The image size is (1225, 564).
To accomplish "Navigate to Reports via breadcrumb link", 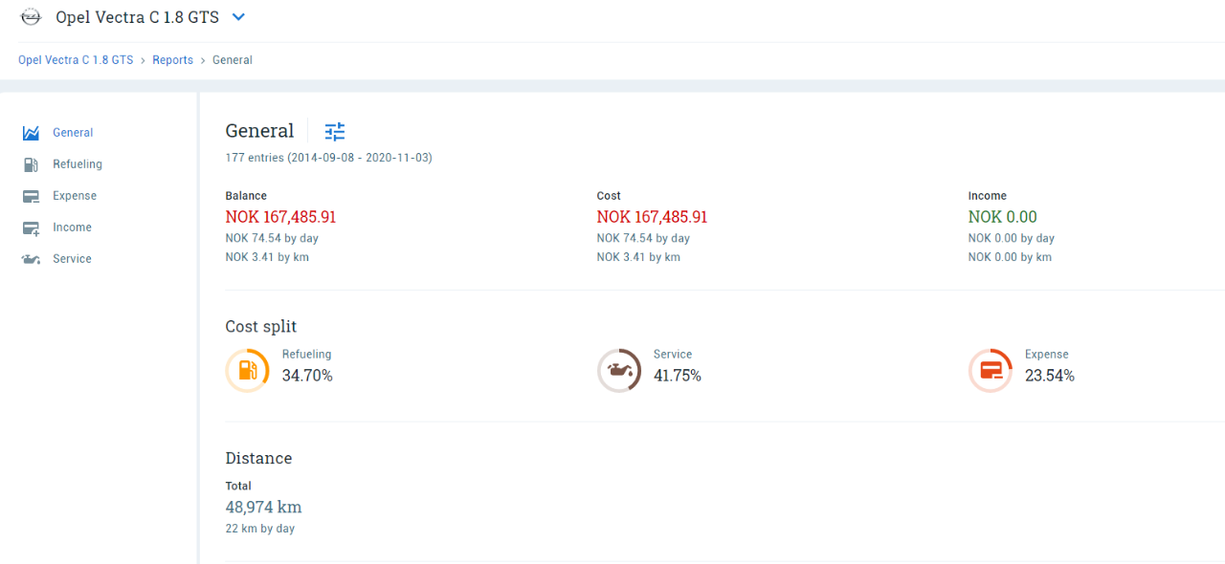I will pos(172,60).
